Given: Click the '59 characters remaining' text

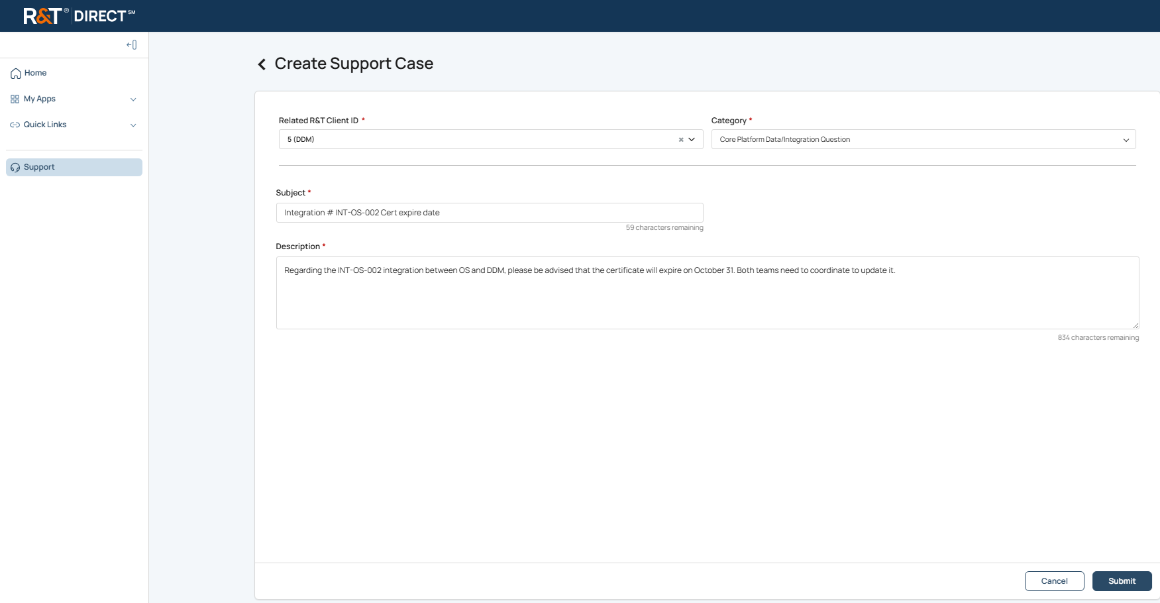Looking at the screenshot, I should pos(664,228).
